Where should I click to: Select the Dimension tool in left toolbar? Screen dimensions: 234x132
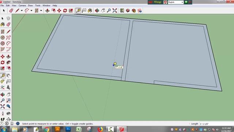tap(8, 76)
